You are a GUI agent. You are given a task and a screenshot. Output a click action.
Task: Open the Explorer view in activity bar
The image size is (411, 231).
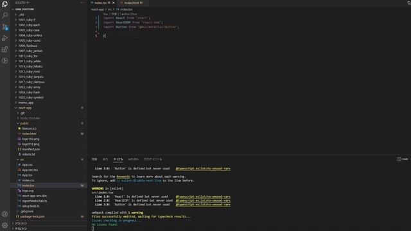point(4,4)
